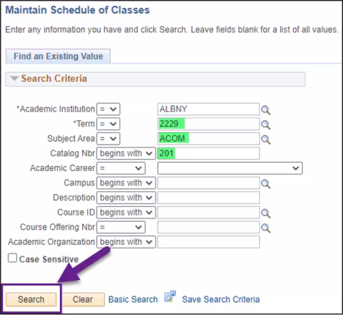The width and height of the screenshot is (343, 315).
Task: Click the Subject Area field containing ACOM
Action: pyautogui.click(x=209, y=139)
